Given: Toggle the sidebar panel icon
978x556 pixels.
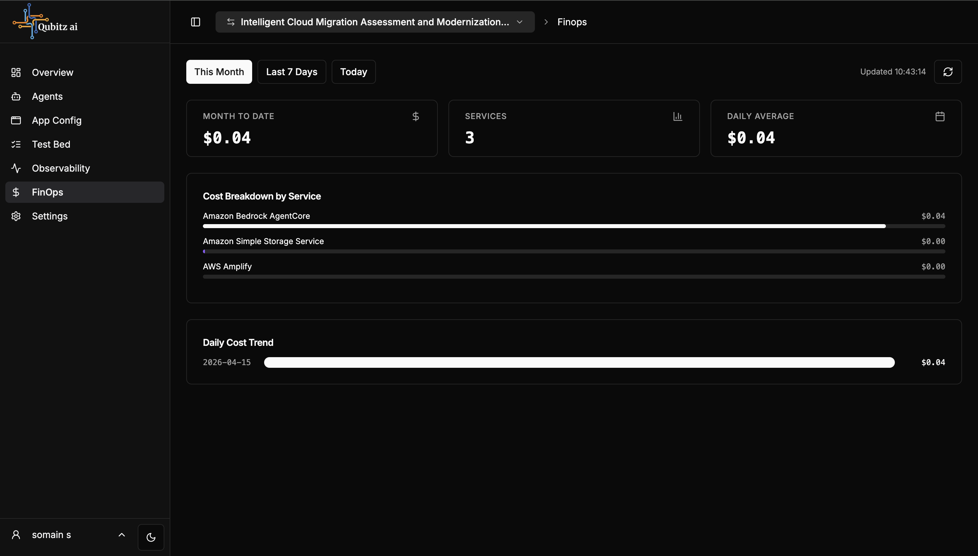Looking at the screenshot, I should 196,22.
